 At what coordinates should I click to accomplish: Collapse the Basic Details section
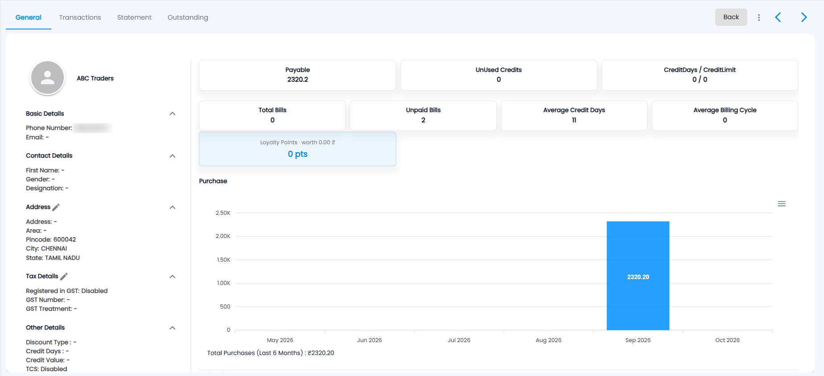(x=173, y=114)
